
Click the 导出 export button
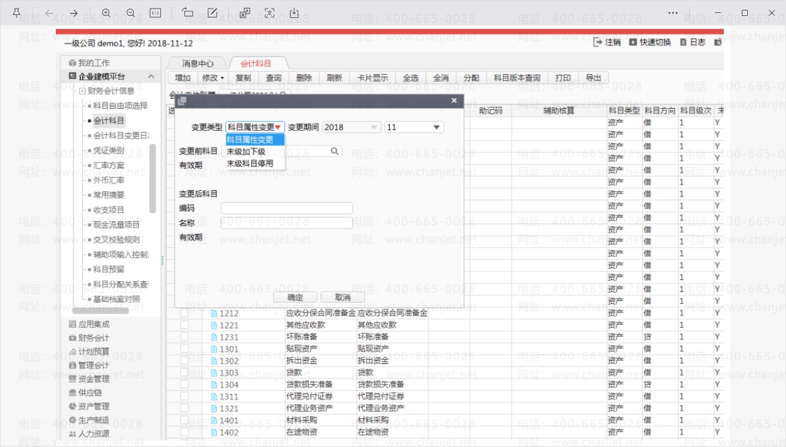(x=593, y=78)
